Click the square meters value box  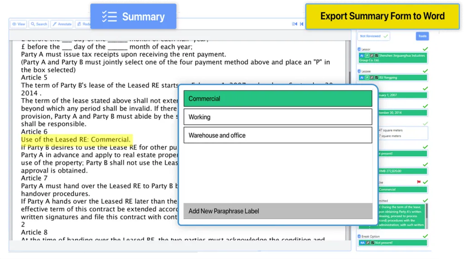coord(403,133)
